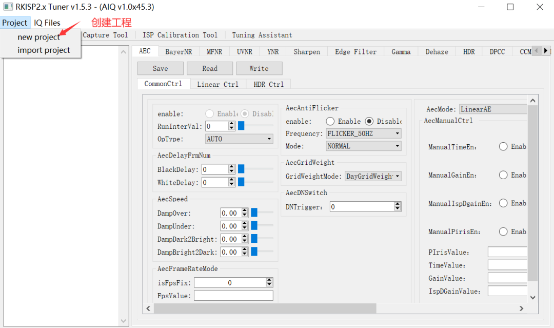Click the RunInterVal slider handle
Viewport: 554px width, 328px height.
(241, 125)
